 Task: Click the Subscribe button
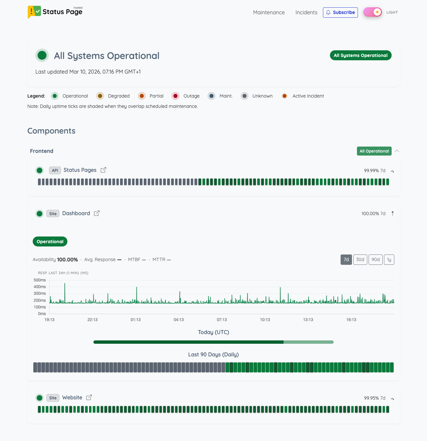(x=340, y=12)
